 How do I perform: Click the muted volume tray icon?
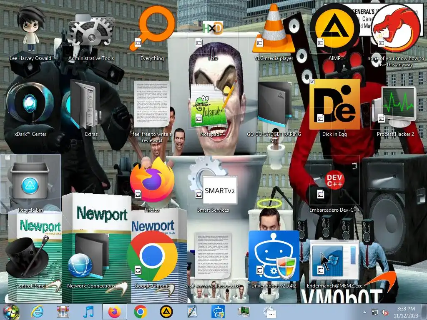(x=385, y=312)
